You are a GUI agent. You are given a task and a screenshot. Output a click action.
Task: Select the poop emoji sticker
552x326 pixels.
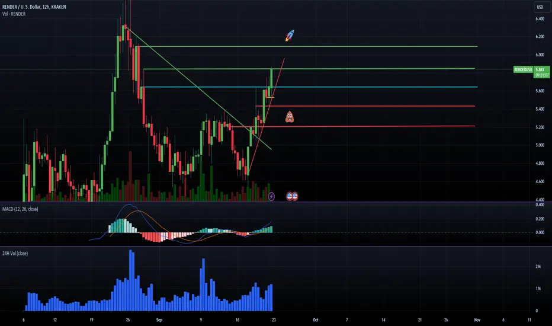point(290,117)
